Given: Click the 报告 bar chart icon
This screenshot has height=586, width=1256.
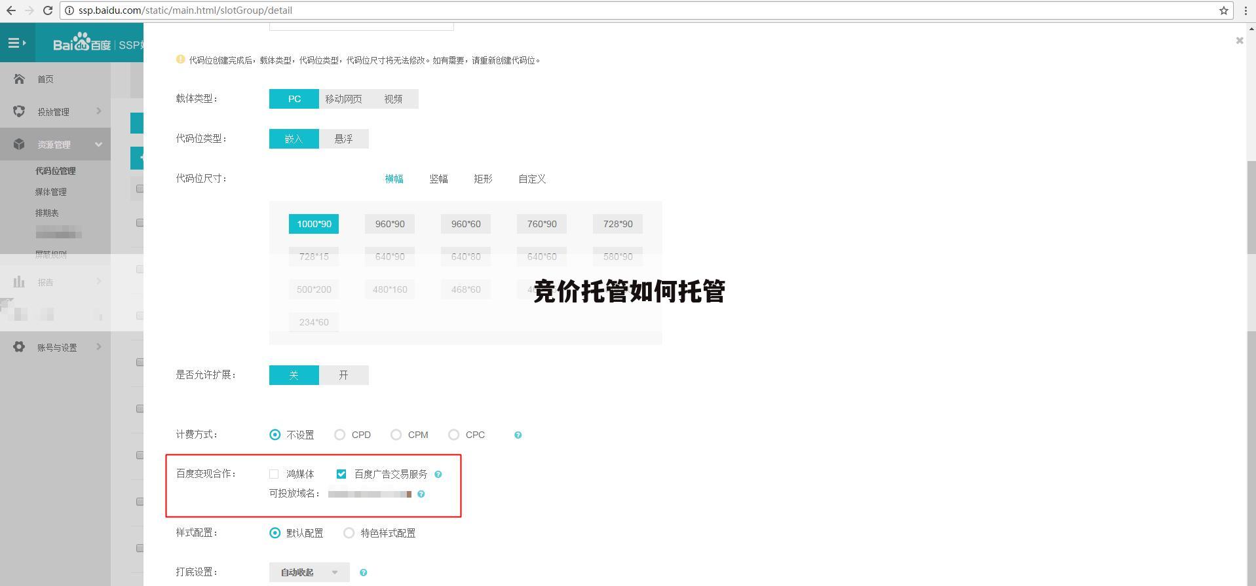Looking at the screenshot, I should tap(19, 282).
